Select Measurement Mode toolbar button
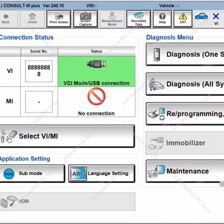The height and width of the screenshot is (224, 224). pos(112,19)
